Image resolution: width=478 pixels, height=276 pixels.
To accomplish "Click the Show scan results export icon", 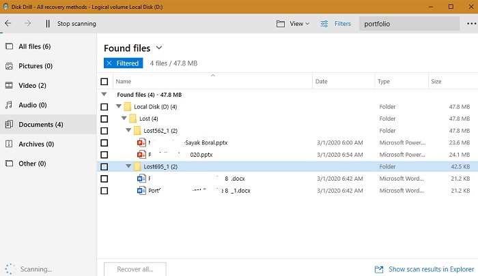I will (x=379, y=269).
